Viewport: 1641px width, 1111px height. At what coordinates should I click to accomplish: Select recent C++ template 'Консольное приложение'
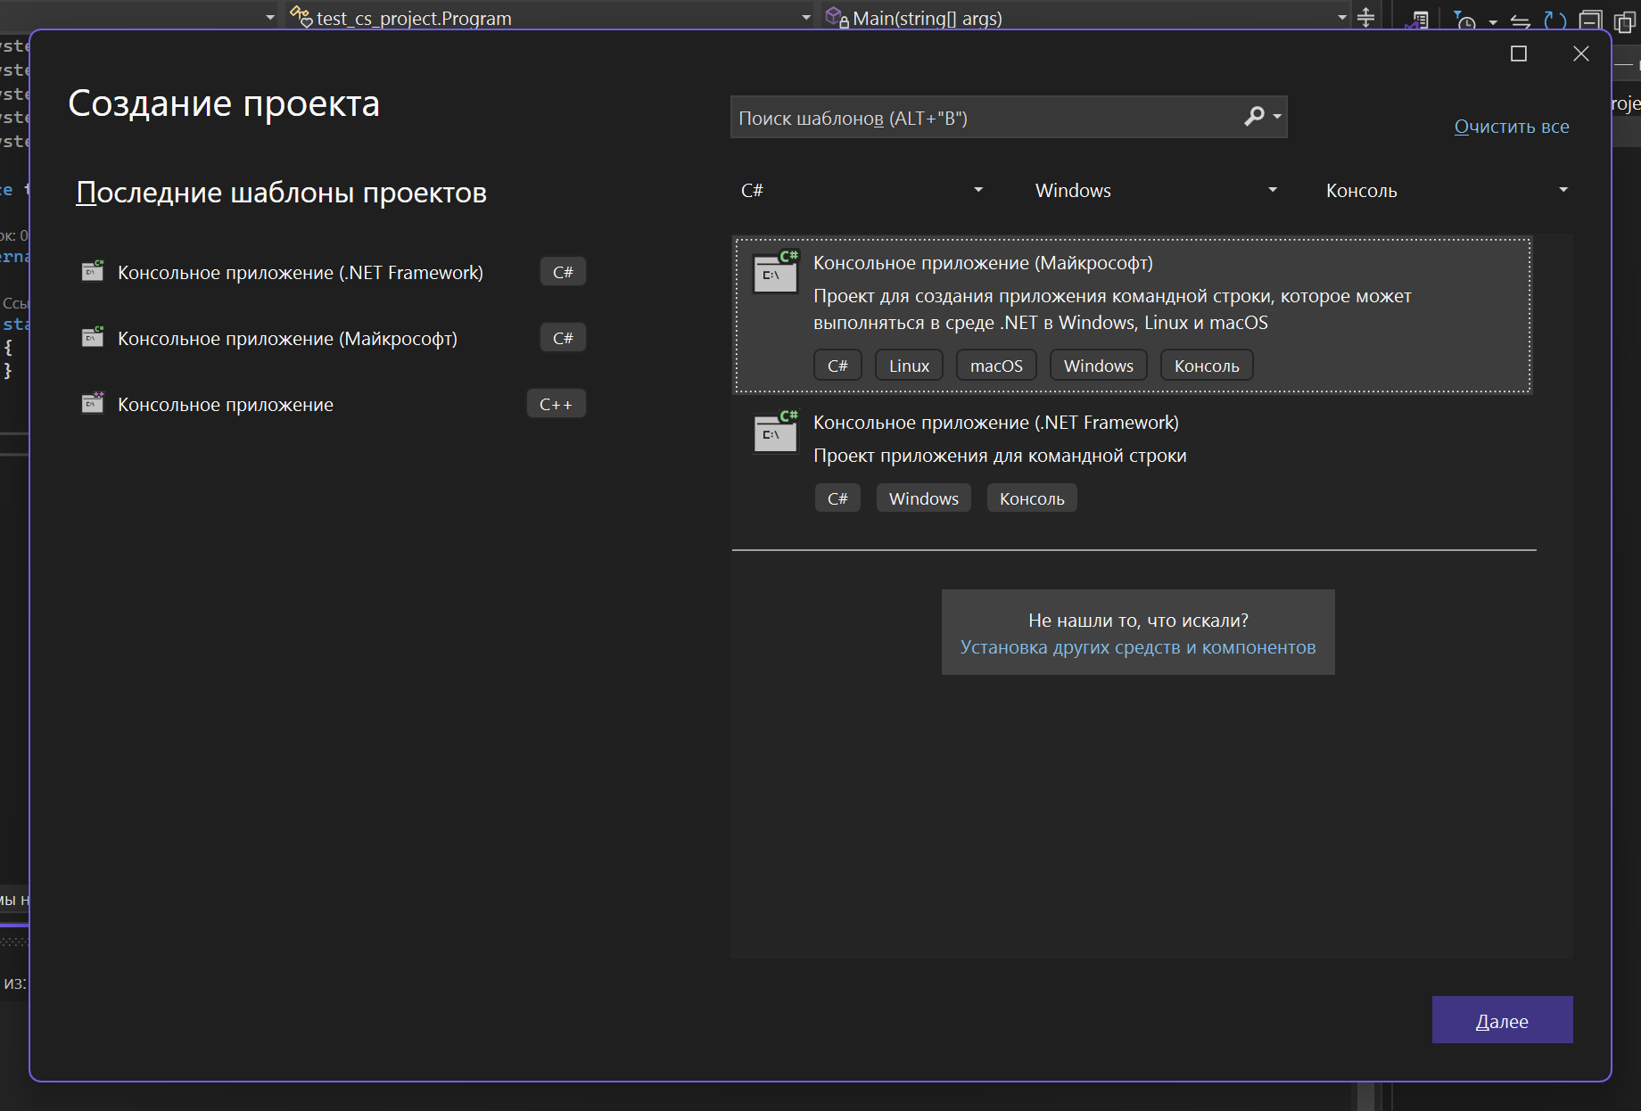tap(334, 404)
